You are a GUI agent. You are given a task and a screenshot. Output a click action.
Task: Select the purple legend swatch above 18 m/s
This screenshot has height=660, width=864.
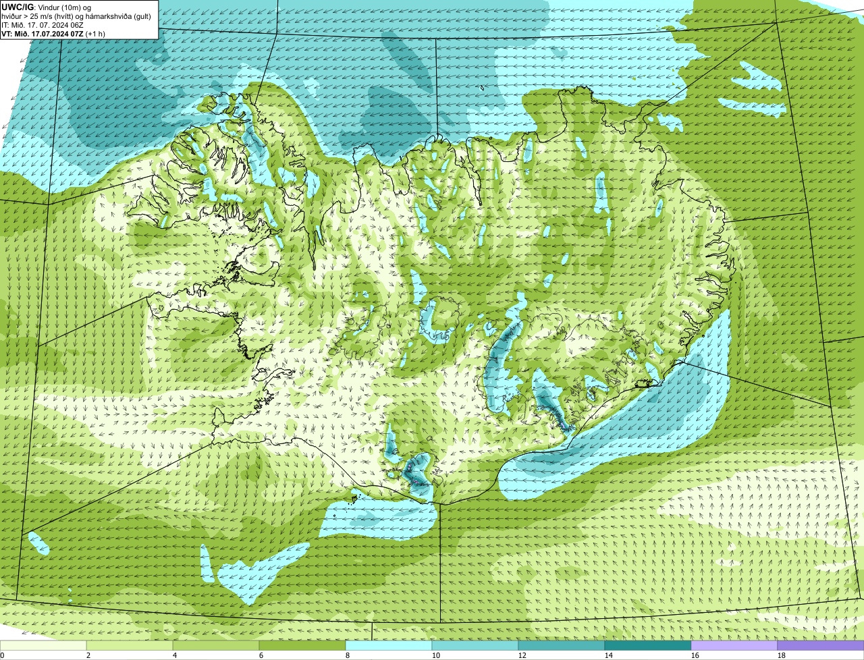(x=821, y=645)
